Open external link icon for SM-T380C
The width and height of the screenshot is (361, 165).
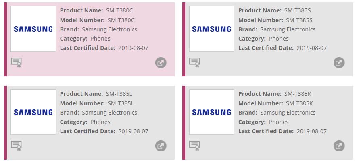(x=161, y=62)
